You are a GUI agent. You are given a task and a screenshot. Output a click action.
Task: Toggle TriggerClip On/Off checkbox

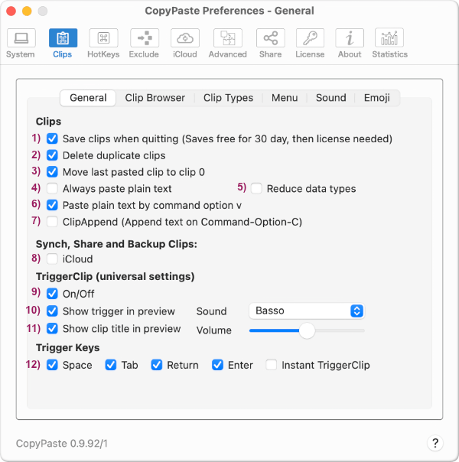pyautogui.click(x=52, y=294)
